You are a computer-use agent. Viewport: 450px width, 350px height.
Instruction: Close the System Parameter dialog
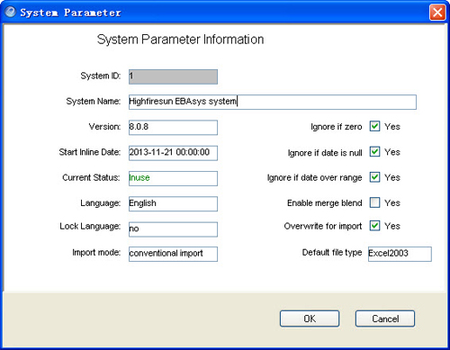coord(437,13)
